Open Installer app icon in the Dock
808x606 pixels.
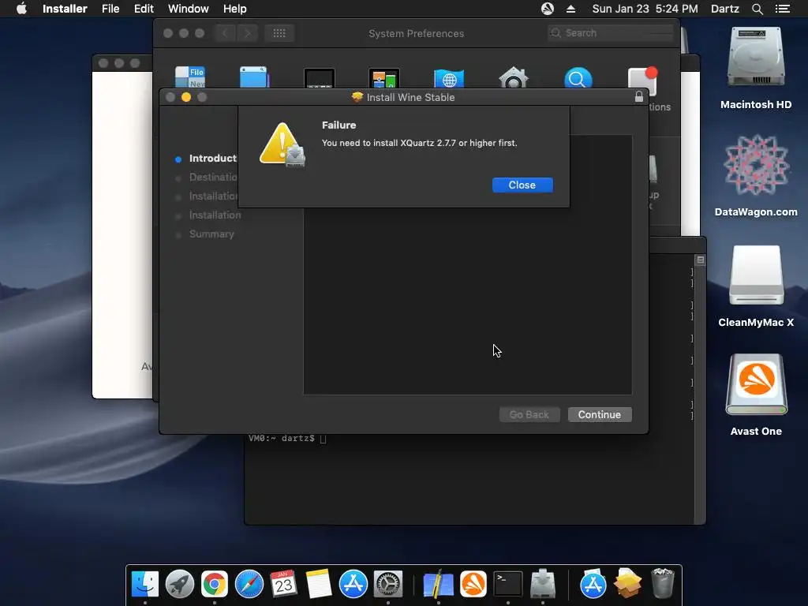click(x=543, y=584)
